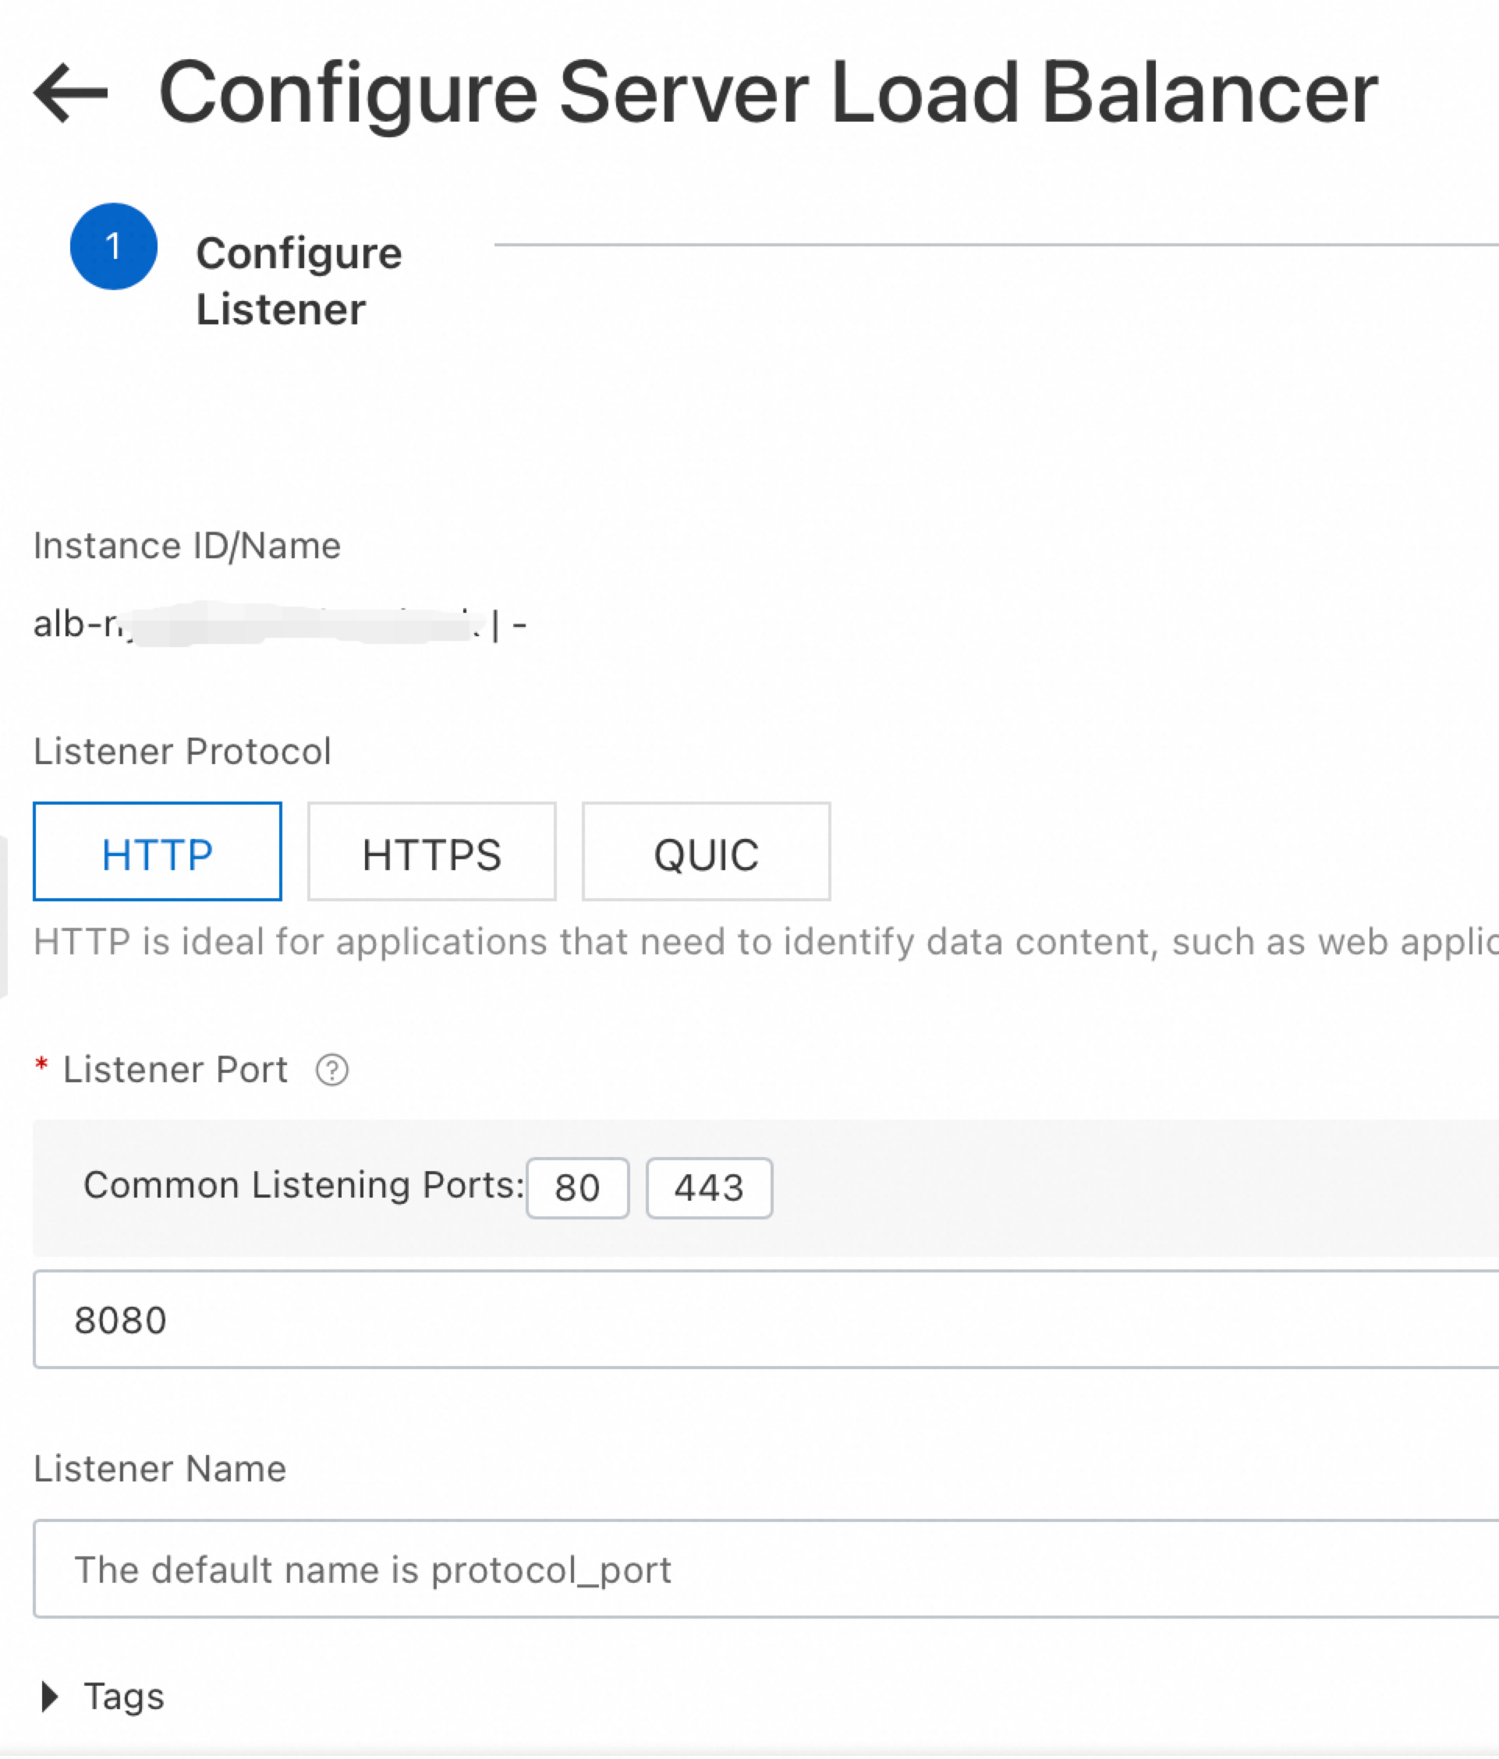The image size is (1499, 1759).
Task: Click the Configure Server Load Balancer title
Action: [x=767, y=94]
